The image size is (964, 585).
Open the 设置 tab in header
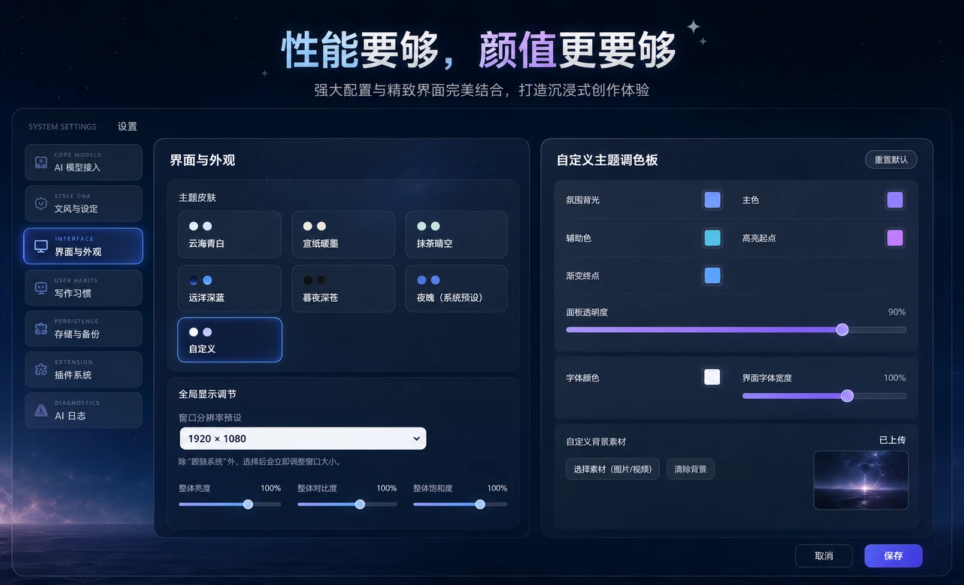tap(127, 126)
